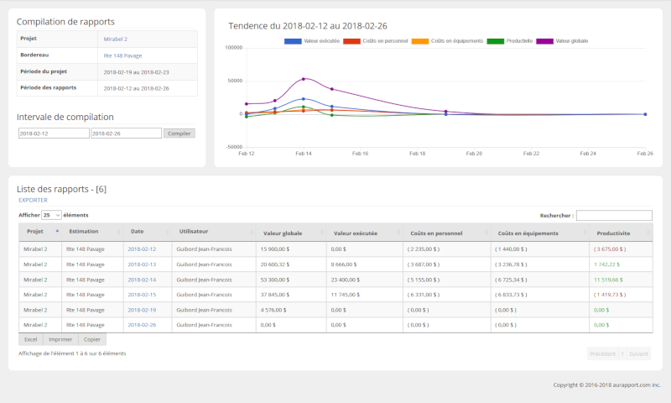671x403 pixels.
Task: Export the table with the Excel button
Action: 30,339
